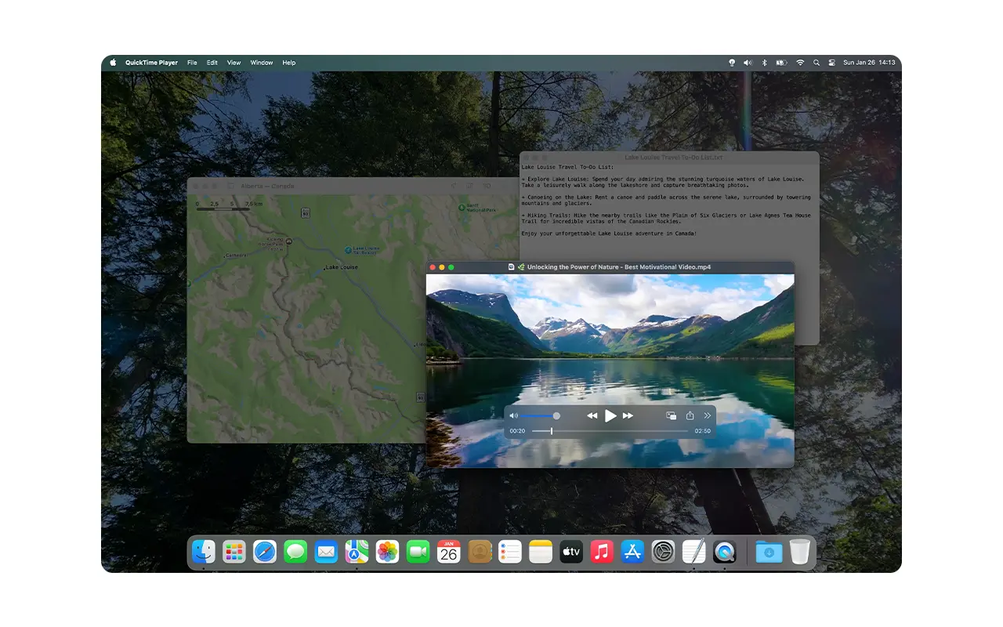Open the File menu
1003x627 pixels.
192,63
